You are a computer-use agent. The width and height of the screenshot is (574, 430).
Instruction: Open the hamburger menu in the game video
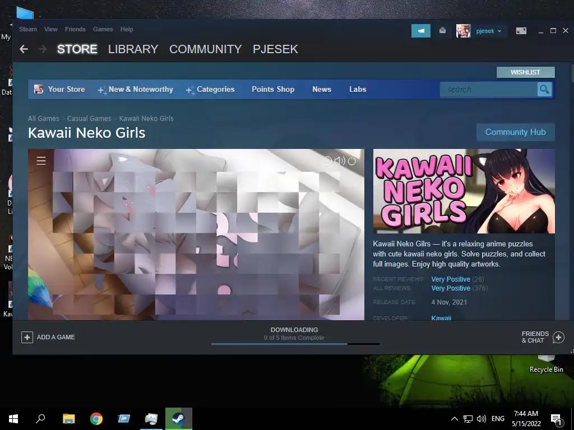pos(41,161)
